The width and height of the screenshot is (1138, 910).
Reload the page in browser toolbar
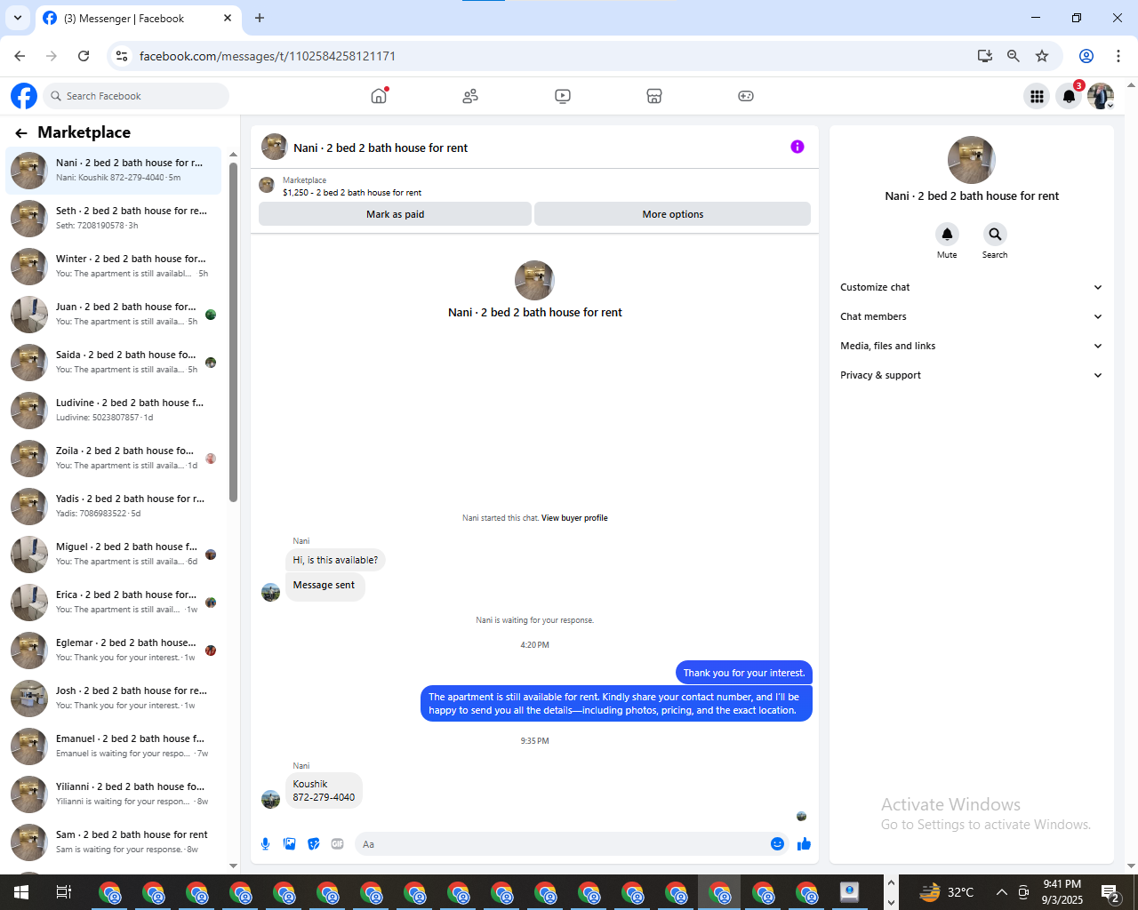point(84,56)
